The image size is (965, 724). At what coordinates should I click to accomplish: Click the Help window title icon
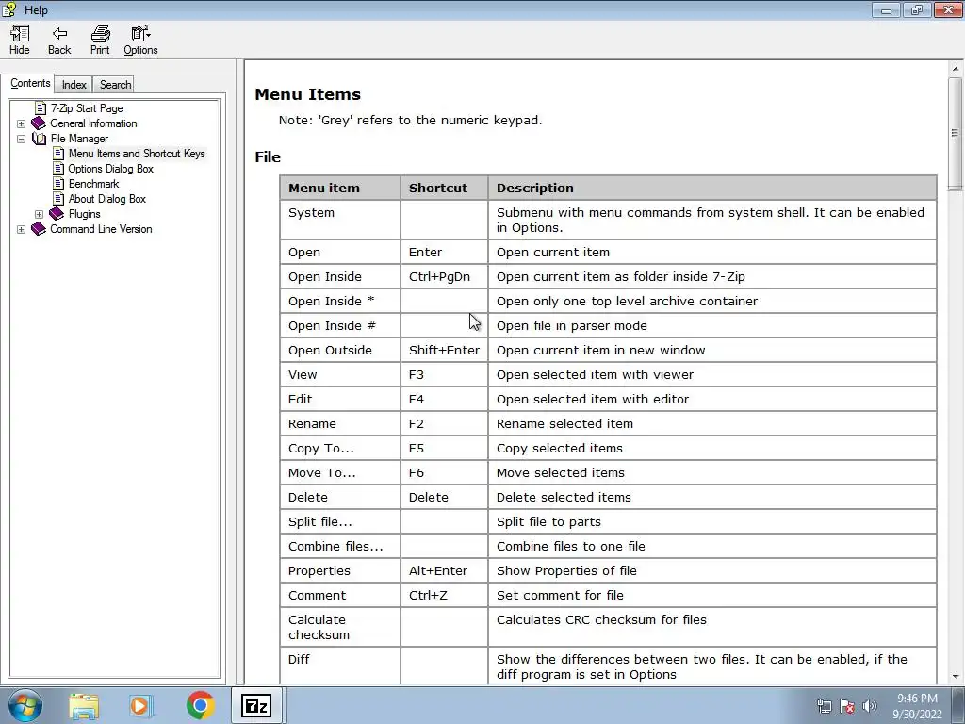point(9,9)
